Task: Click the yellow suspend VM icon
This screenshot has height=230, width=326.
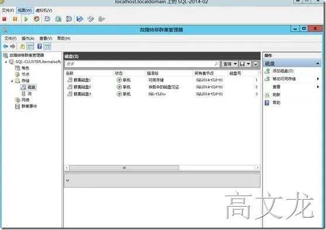Action: click(x=15, y=19)
